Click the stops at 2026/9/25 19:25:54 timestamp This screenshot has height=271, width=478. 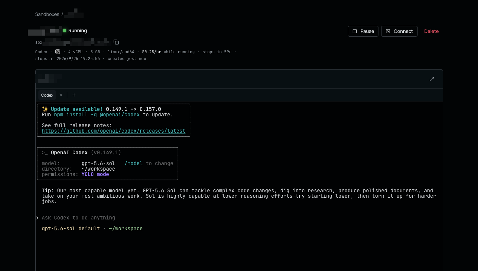click(68, 59)
